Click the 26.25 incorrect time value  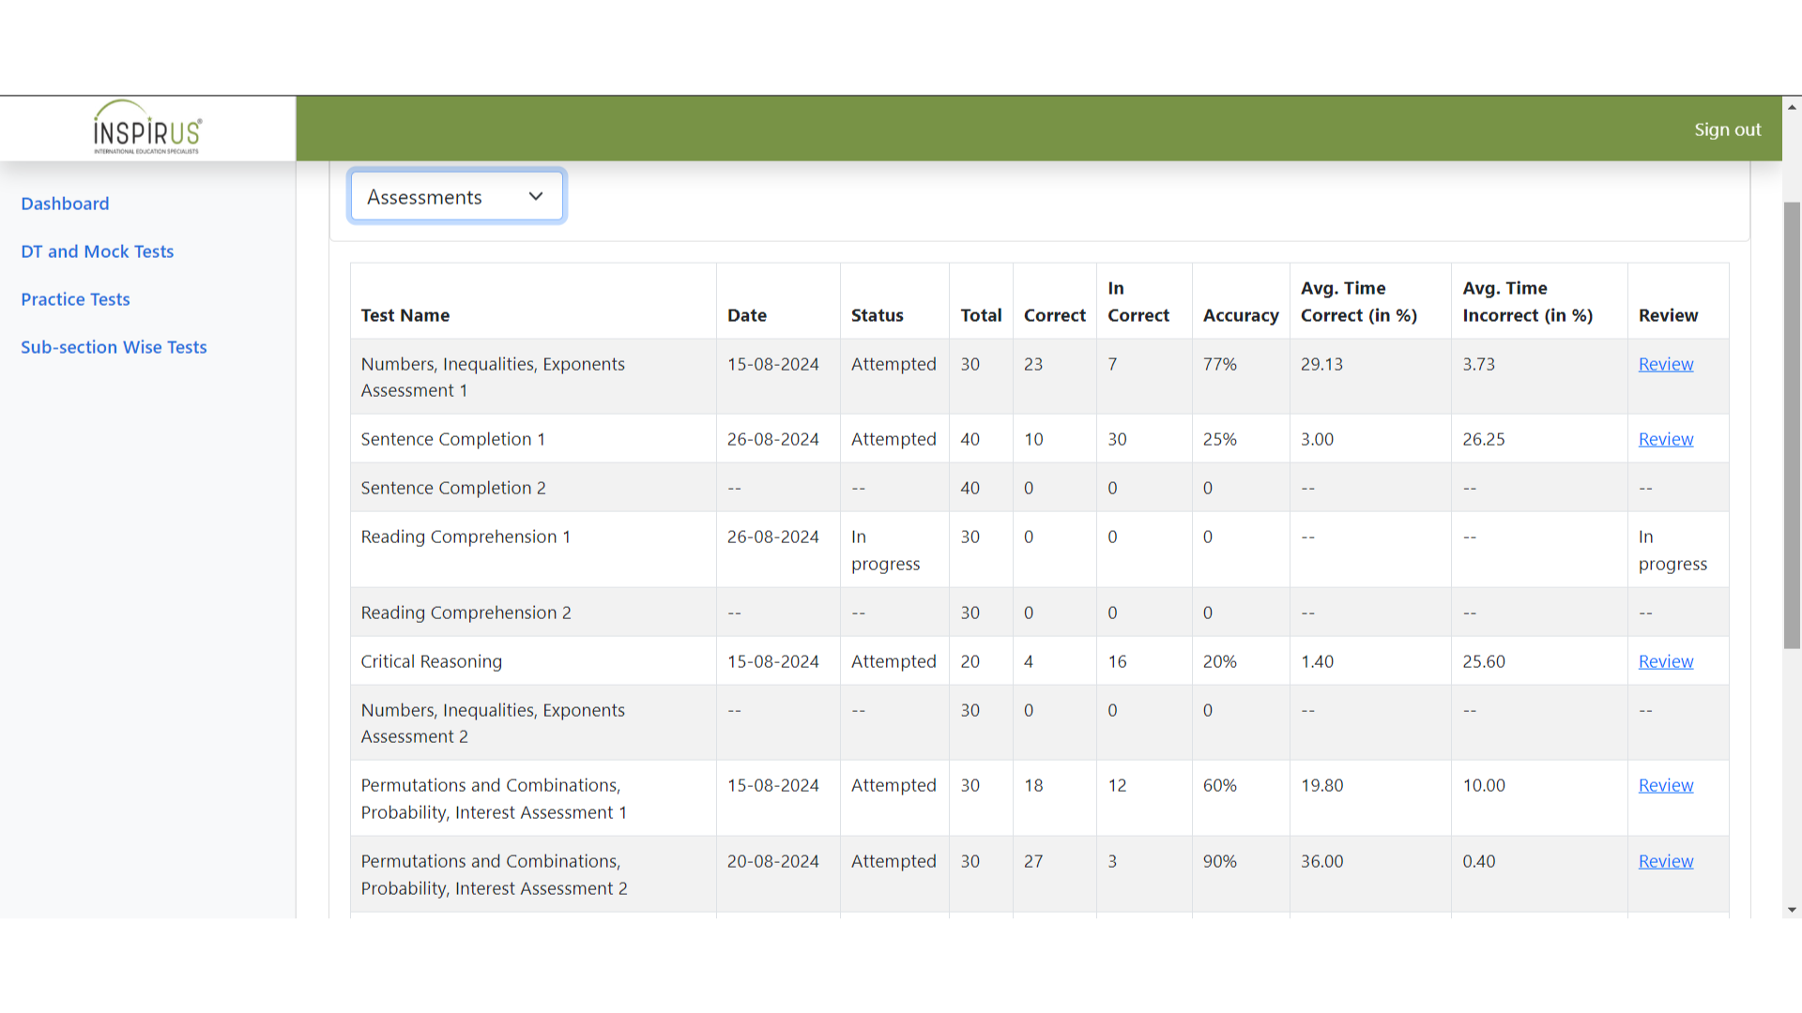click(1484, 439)
